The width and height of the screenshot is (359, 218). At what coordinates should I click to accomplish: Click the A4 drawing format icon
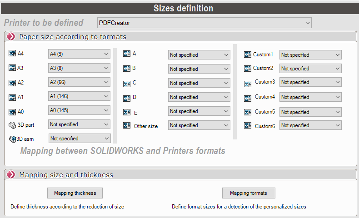[12, 54]
